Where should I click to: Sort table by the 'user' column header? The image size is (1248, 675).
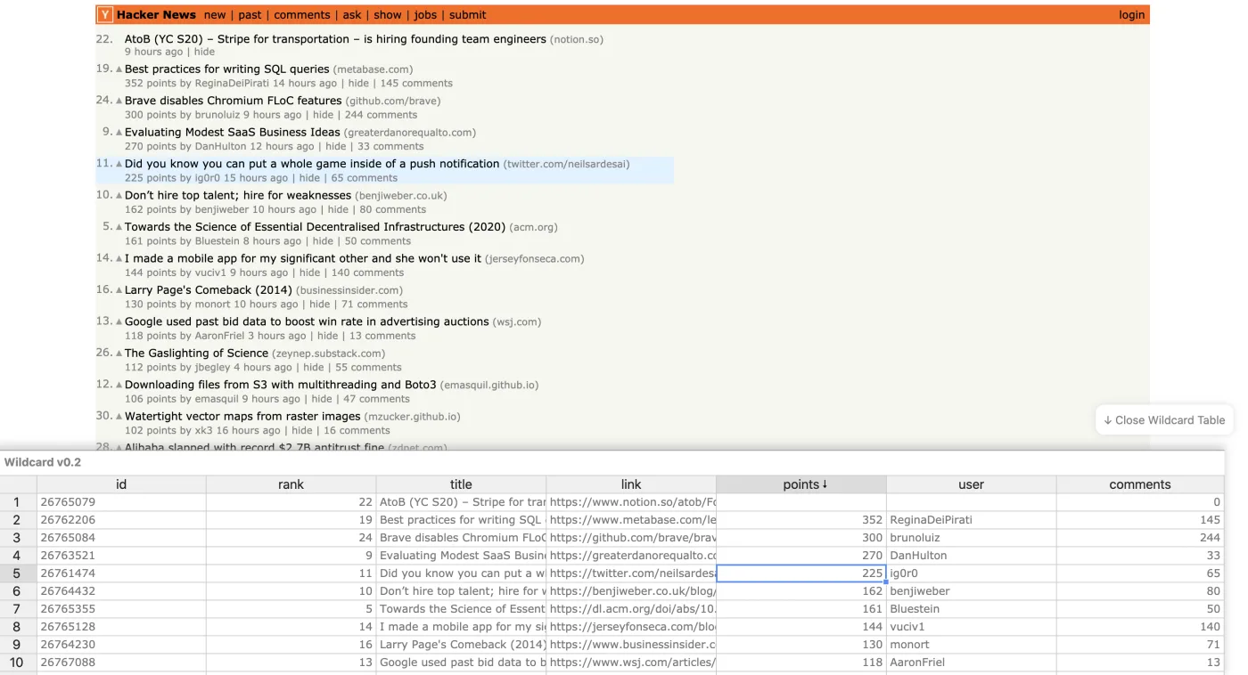pyautogui.click(x=971, y=484)
